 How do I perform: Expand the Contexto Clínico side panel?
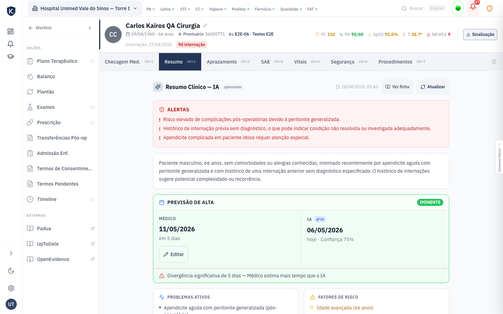(500, 157)
